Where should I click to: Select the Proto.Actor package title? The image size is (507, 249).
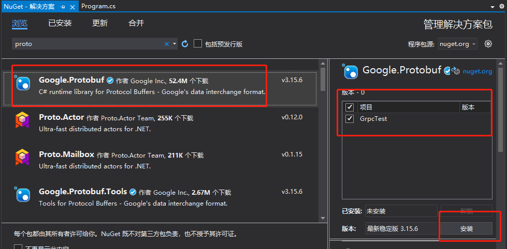coord(62,117)
